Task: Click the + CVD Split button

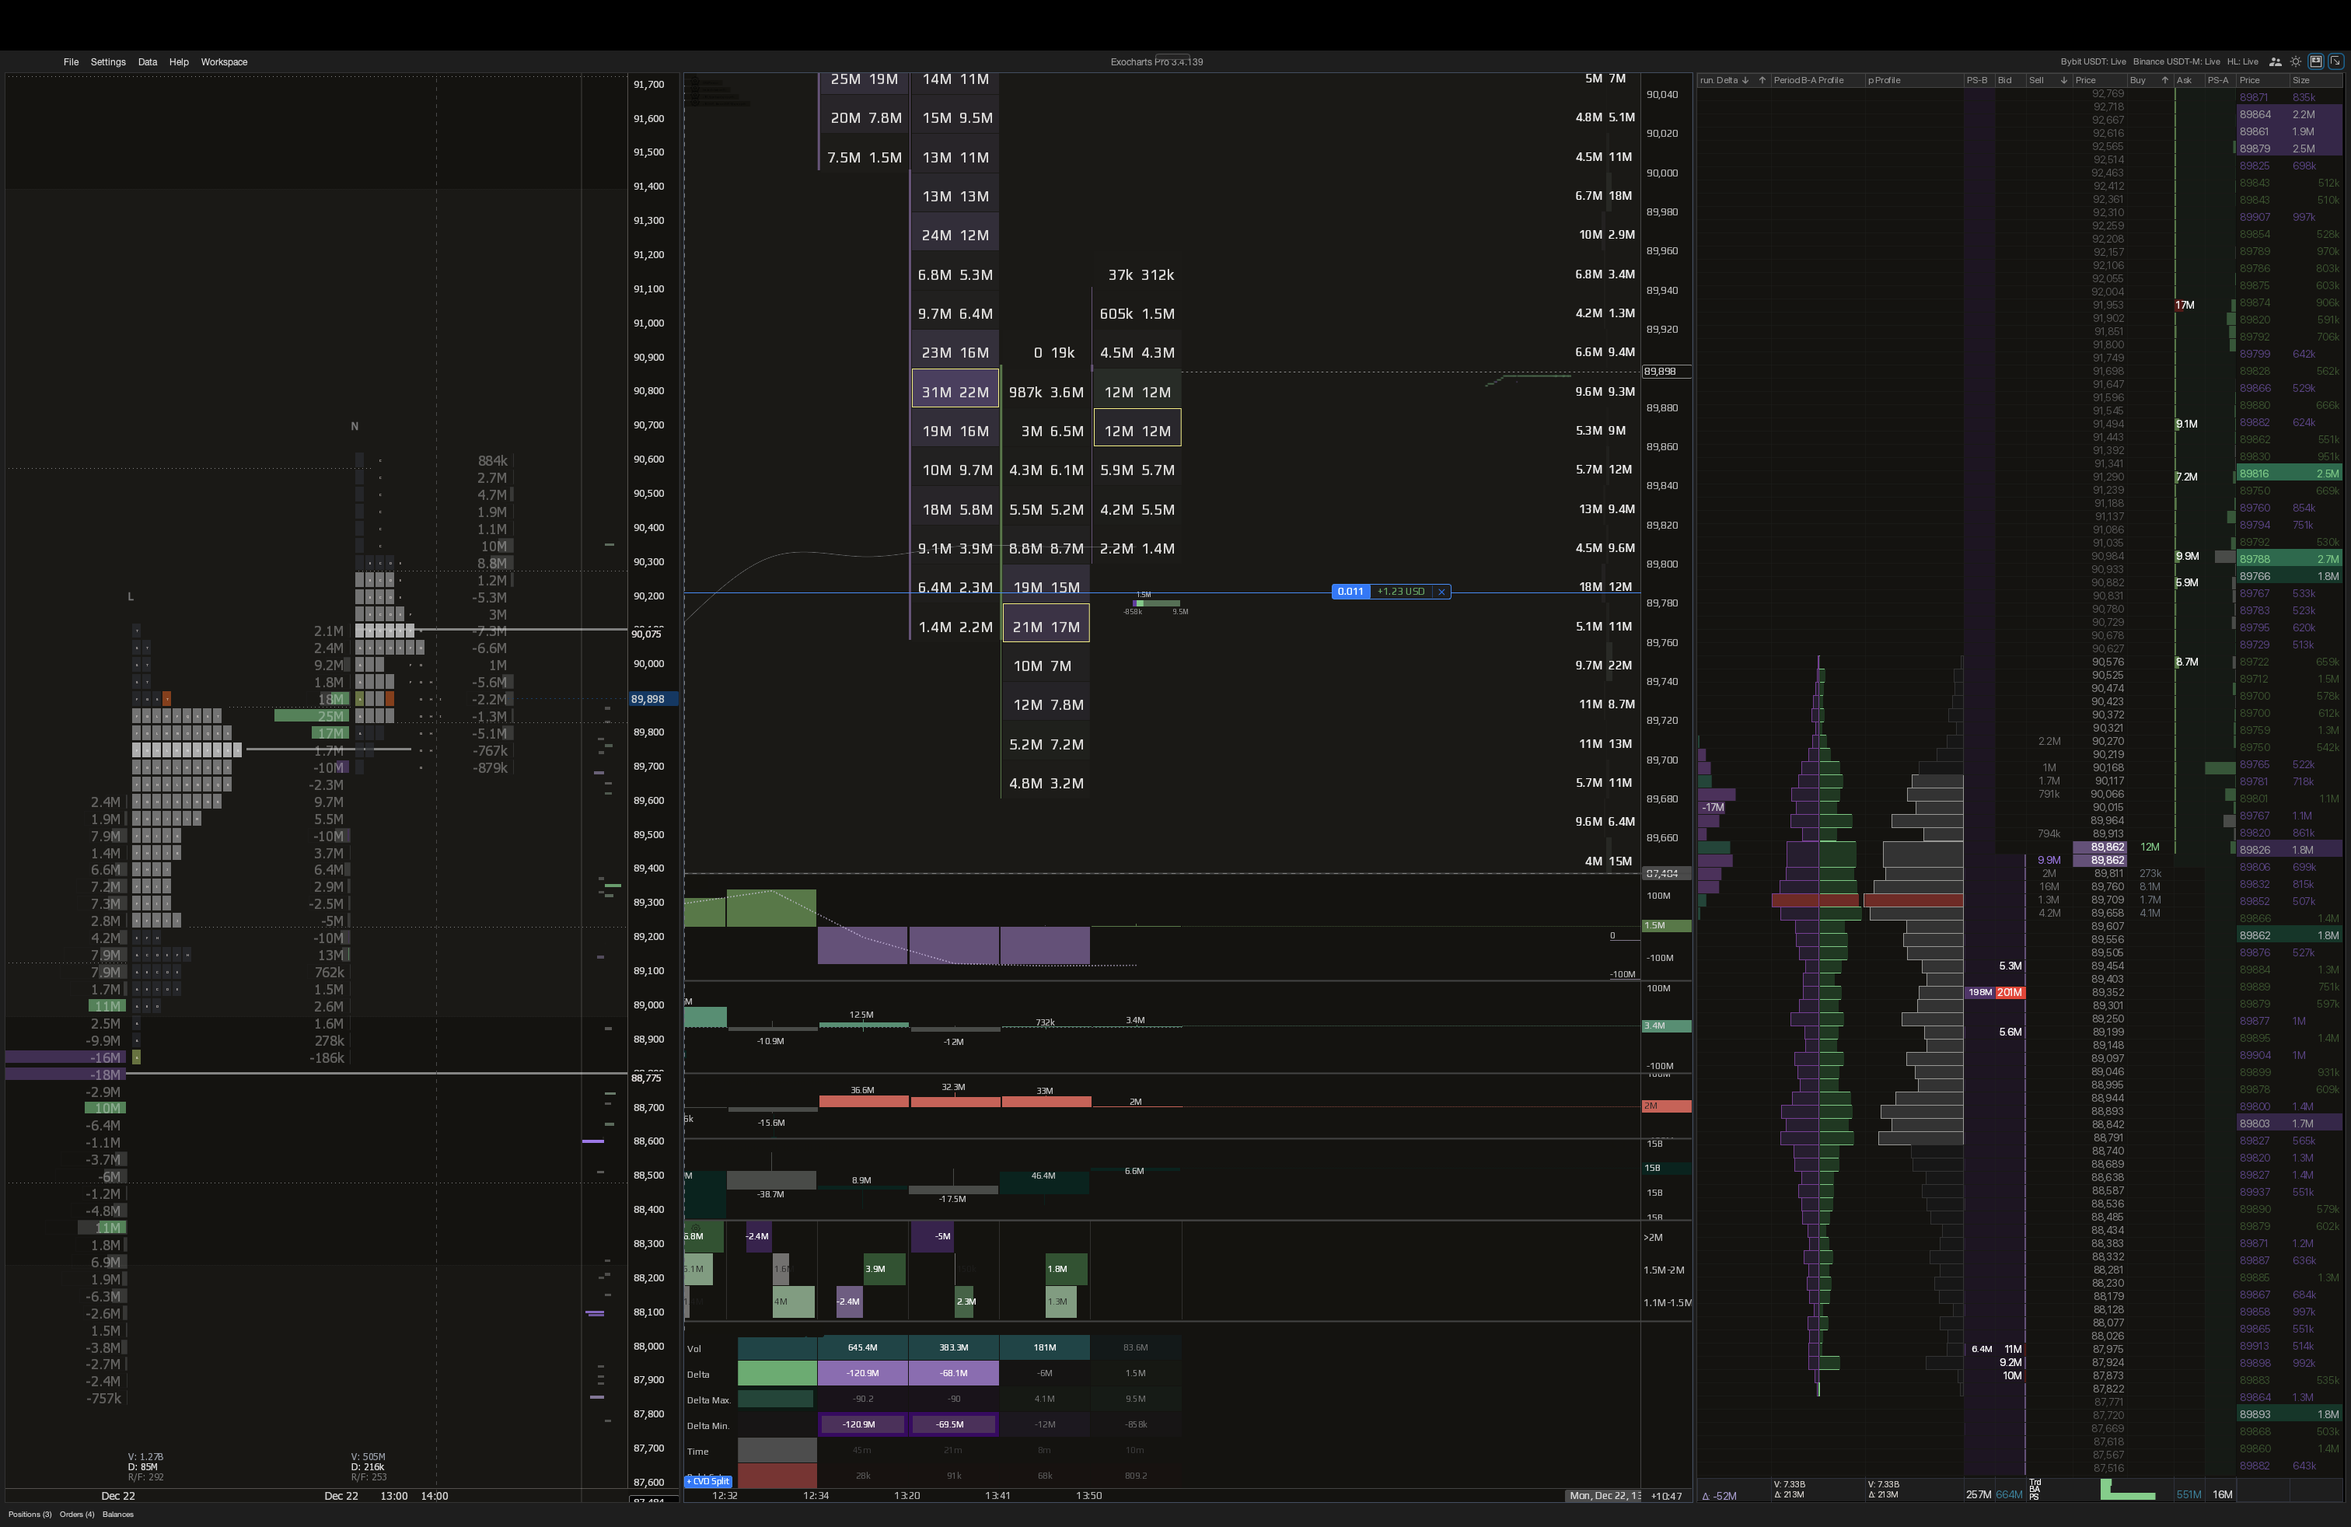Action: (707, 1480)
